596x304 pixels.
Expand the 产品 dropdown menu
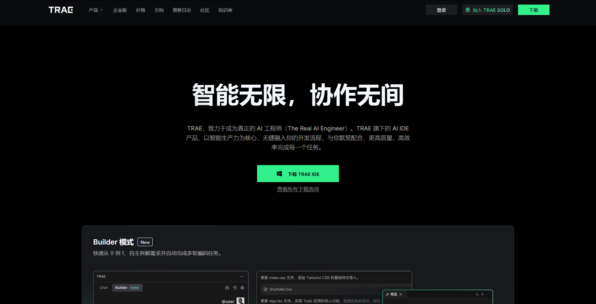[x=96, y=10]
